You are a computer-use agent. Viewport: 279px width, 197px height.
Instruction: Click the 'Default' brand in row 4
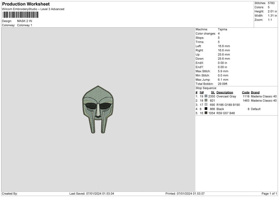(256, 109)
